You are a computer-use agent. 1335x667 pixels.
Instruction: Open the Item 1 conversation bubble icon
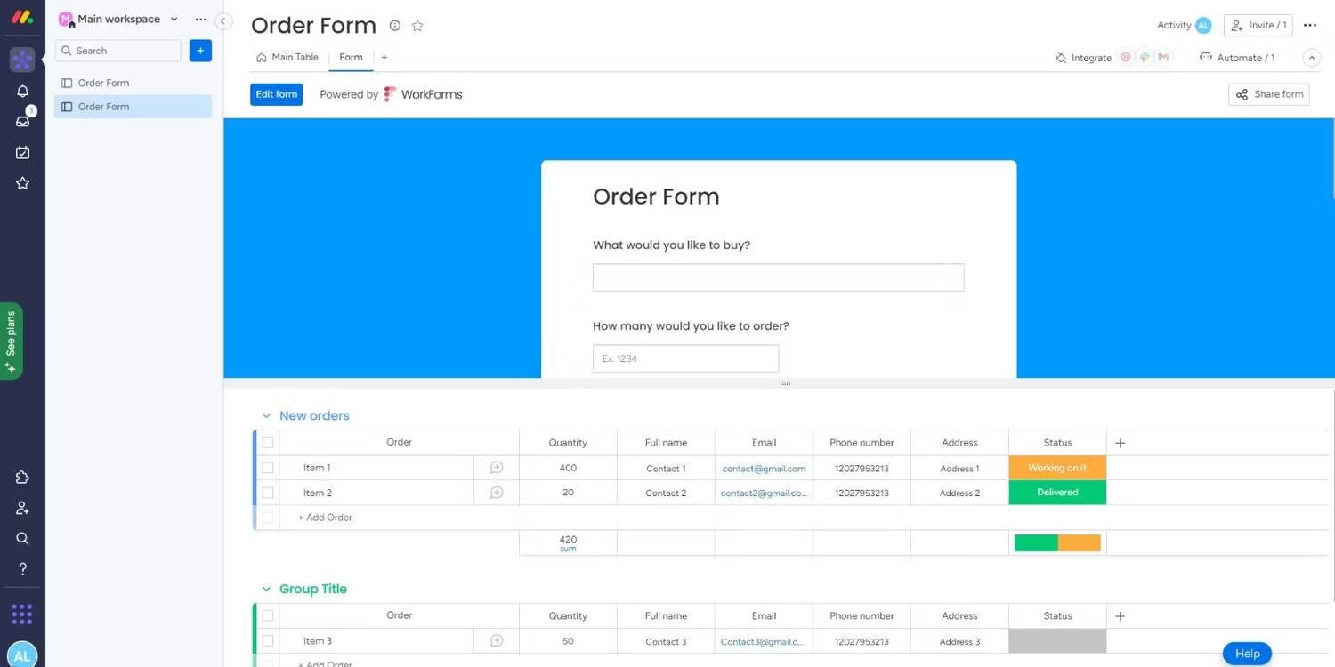coord(497,468)
